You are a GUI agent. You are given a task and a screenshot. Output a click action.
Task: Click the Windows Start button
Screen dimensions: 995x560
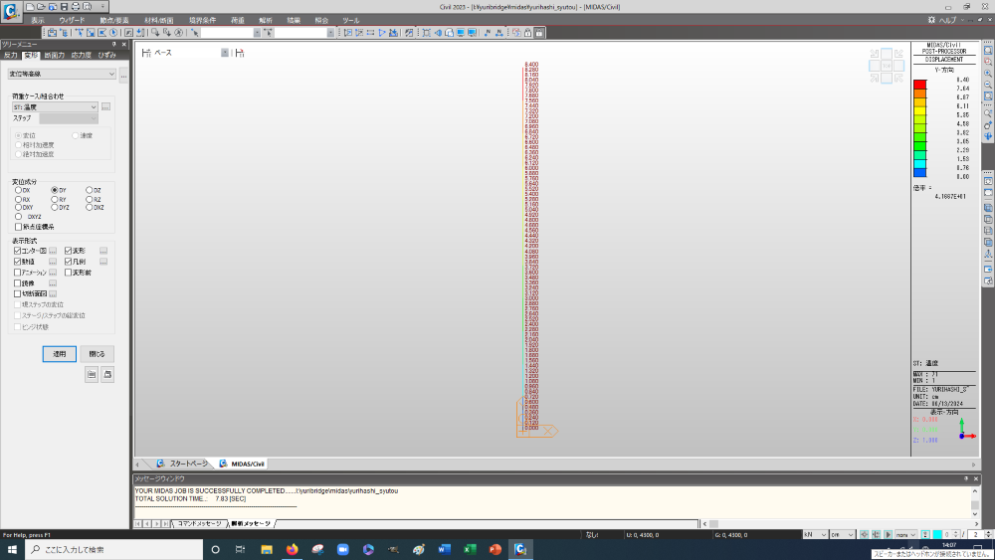[12, 549]
